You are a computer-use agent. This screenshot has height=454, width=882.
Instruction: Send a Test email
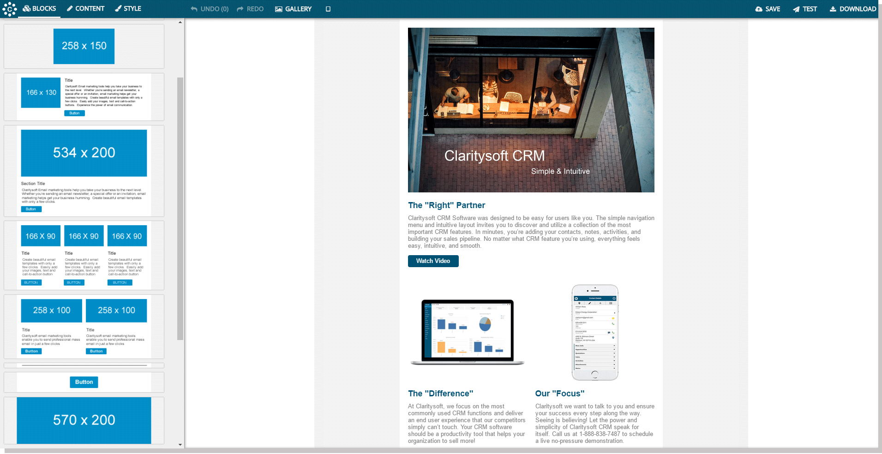coord(805,9)
